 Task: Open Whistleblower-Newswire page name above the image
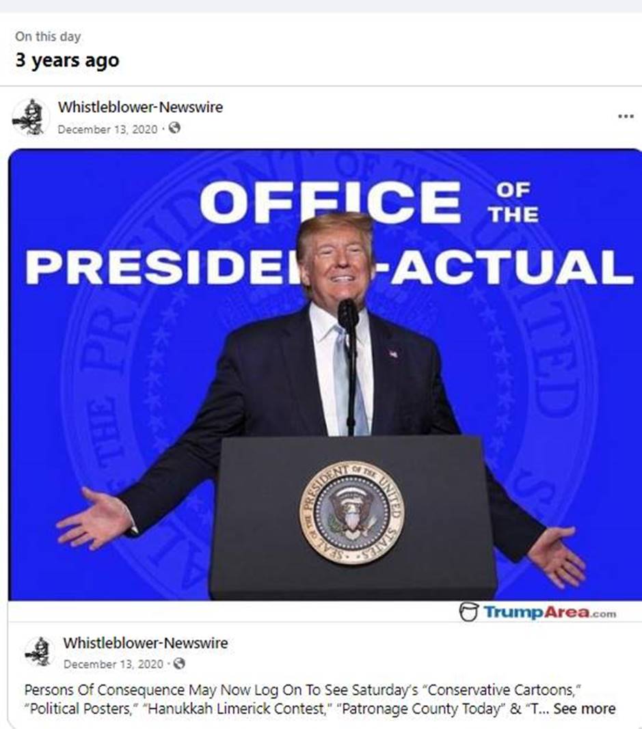click(x=140, y=107)
